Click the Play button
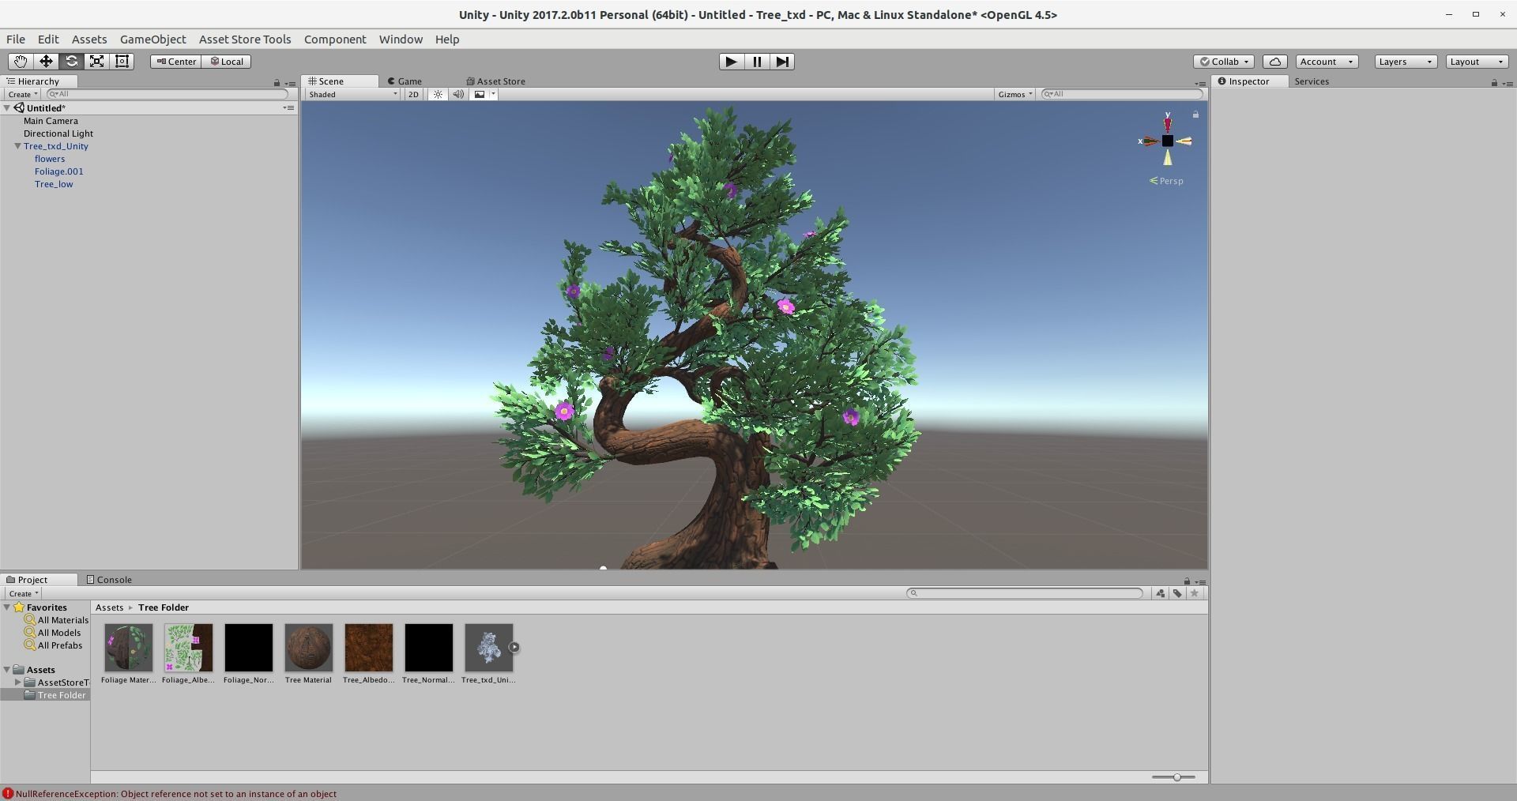This screenshot has height=801, width=1517. point(731,62)
